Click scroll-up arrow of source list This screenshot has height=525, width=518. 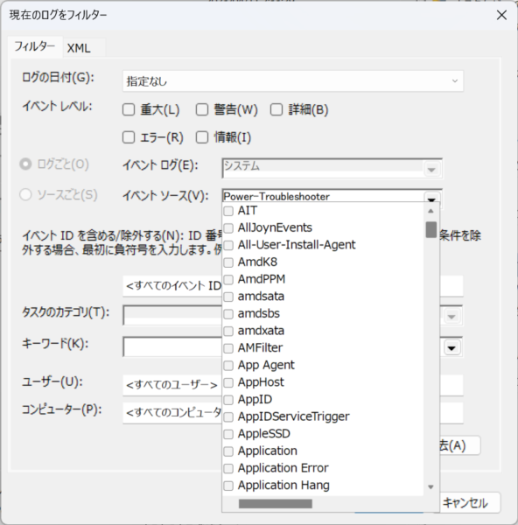(x=431, y=211)
